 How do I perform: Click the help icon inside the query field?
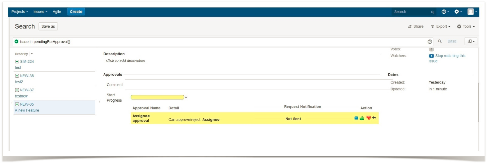(x=430, y=42)
